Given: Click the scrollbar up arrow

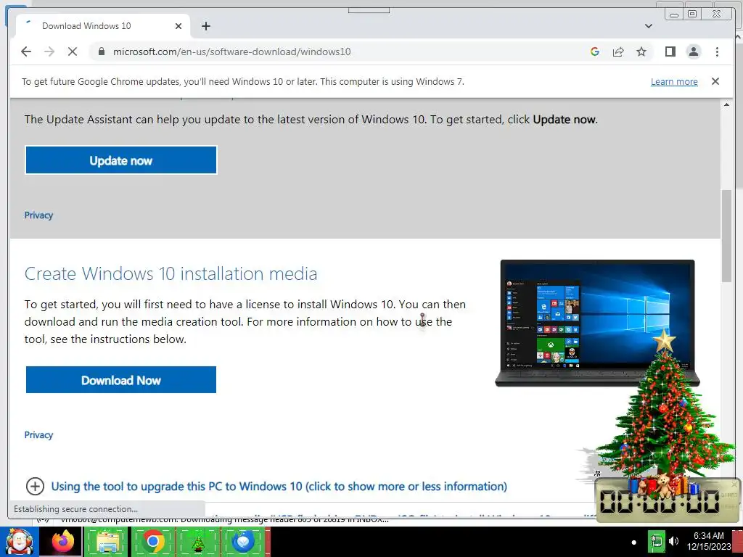Looking at the screenshot, I should click(726, 104).
